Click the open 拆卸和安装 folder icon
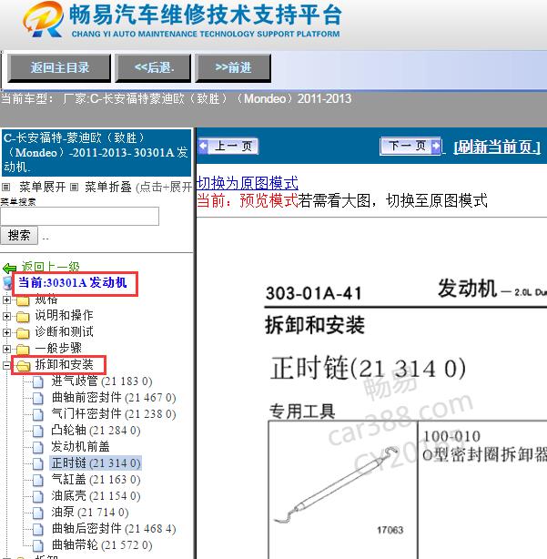Image resolution: width=547 pixels, height=559 pixels. pos(23,365)
